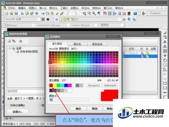This screenshot has height=127, width=169.
Task: Open the 编辑(E) menu
Action: click(22, 8)
